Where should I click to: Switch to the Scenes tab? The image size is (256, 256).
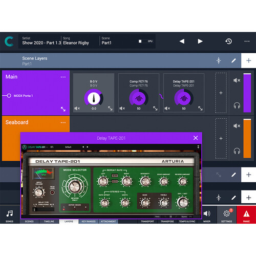point(29,221)
